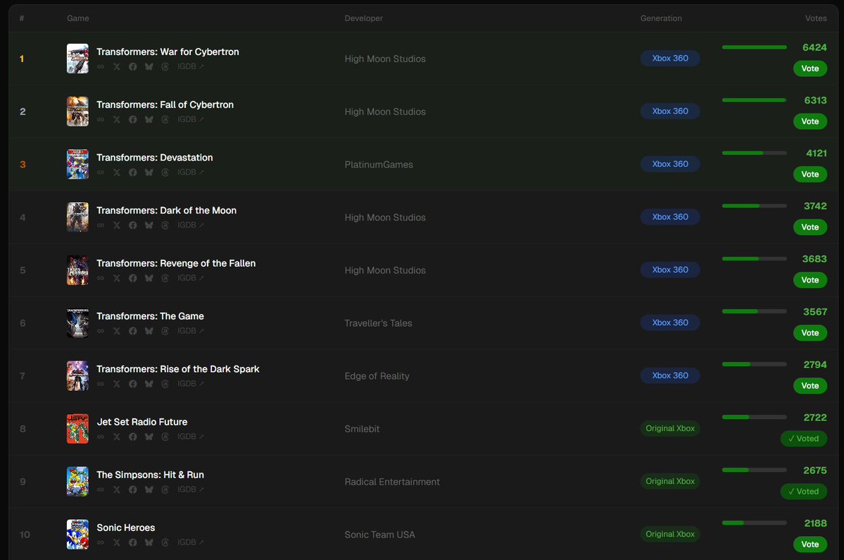Share Transformers: War for Cybertron on Bluesky

[149, 67]
